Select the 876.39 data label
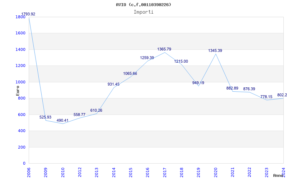This screenshot has height=179, width=287. click(x=249, y=89)
